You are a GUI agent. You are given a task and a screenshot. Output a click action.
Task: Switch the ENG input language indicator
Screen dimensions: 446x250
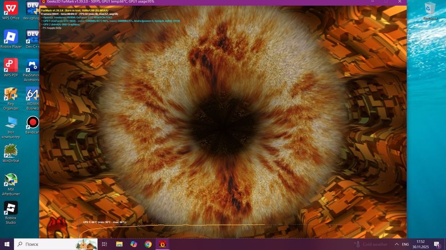405,244
